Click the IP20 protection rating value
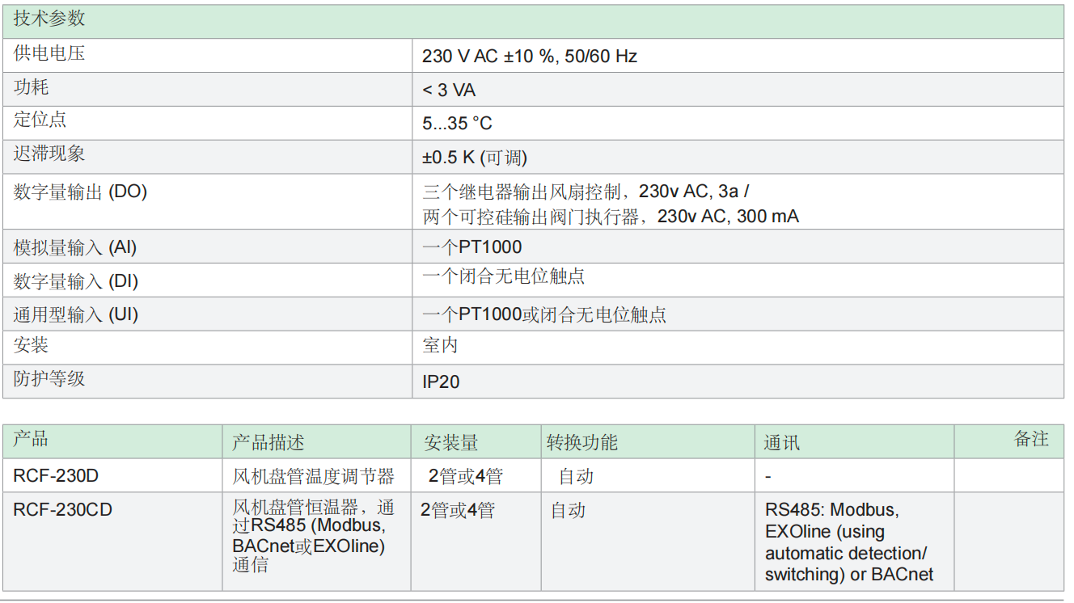The width and height of the screenshot is (1074, 603). tap(441, 382)
